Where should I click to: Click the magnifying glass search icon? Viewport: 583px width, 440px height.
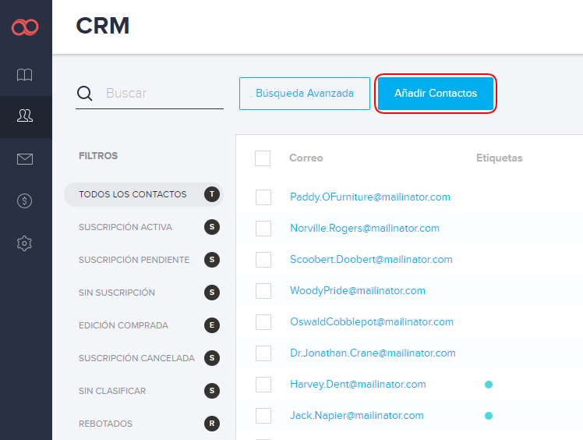(85, 94)
